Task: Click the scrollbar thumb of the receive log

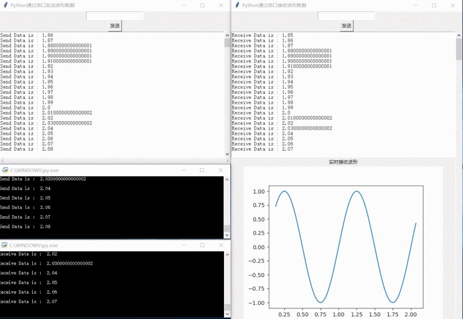Action: point(459,49)
